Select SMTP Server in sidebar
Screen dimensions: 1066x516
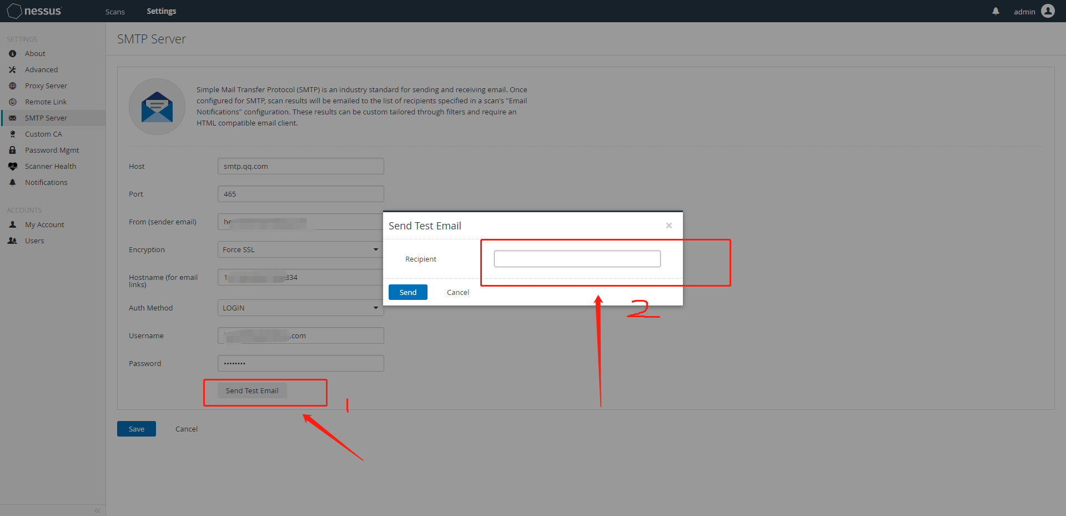tap(53, 118)
